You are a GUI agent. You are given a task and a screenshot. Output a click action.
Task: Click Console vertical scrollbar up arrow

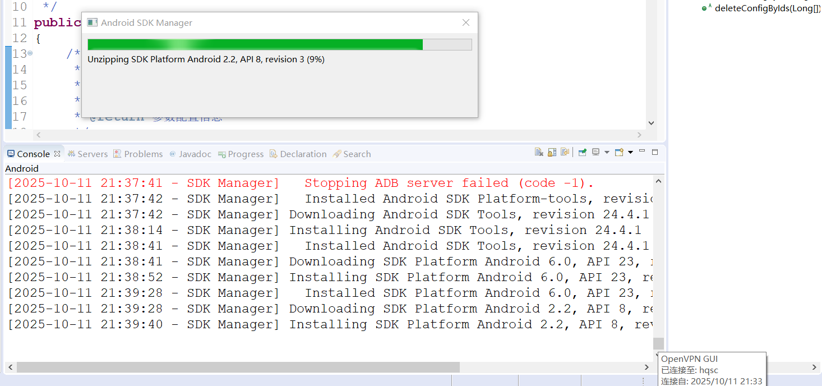(659, 181)
